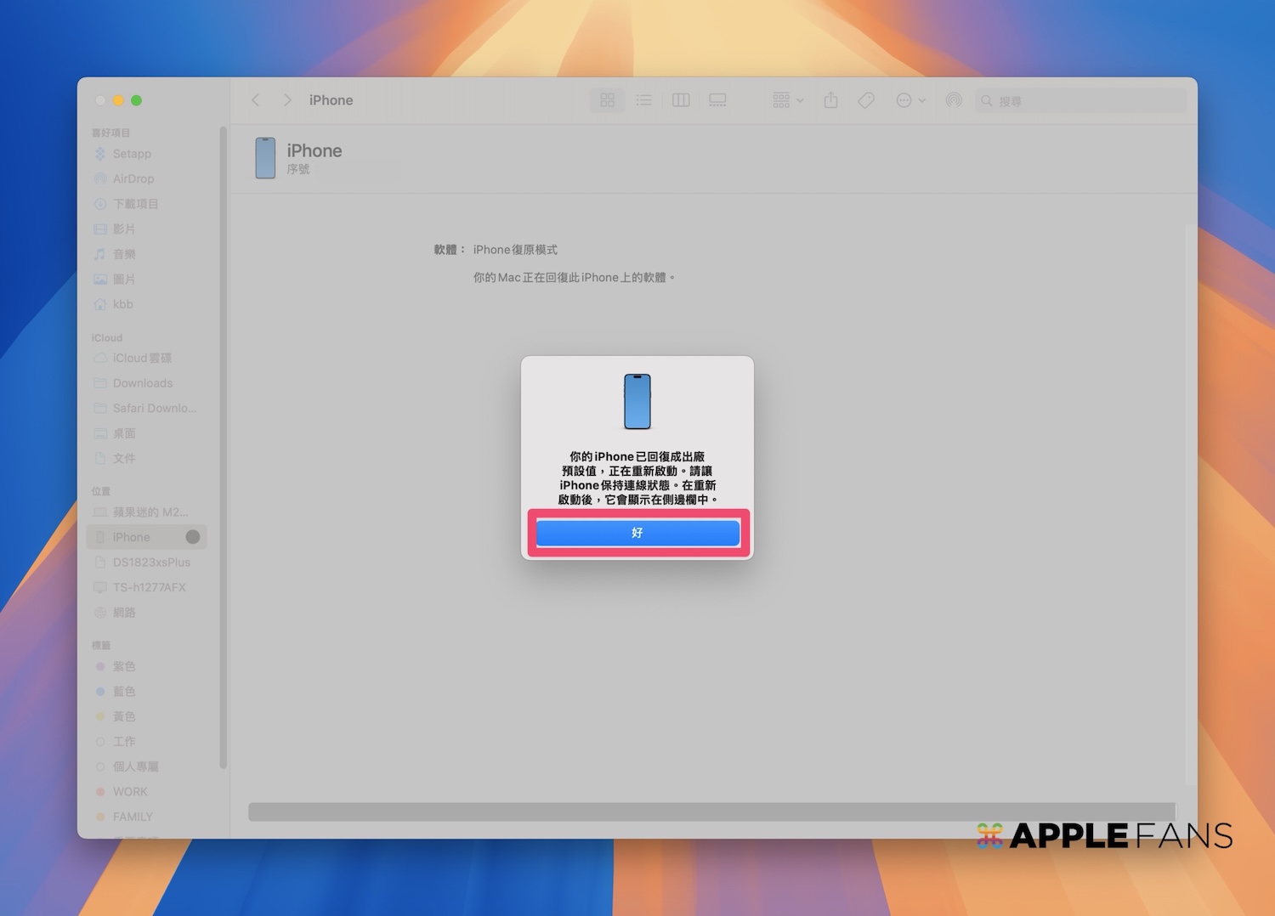Switch to column view
Viewport: 1275px width, 916px height.
(681, 100)
